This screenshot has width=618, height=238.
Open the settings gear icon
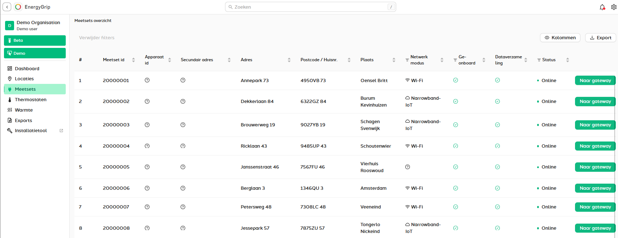click(x=614, y=7)
